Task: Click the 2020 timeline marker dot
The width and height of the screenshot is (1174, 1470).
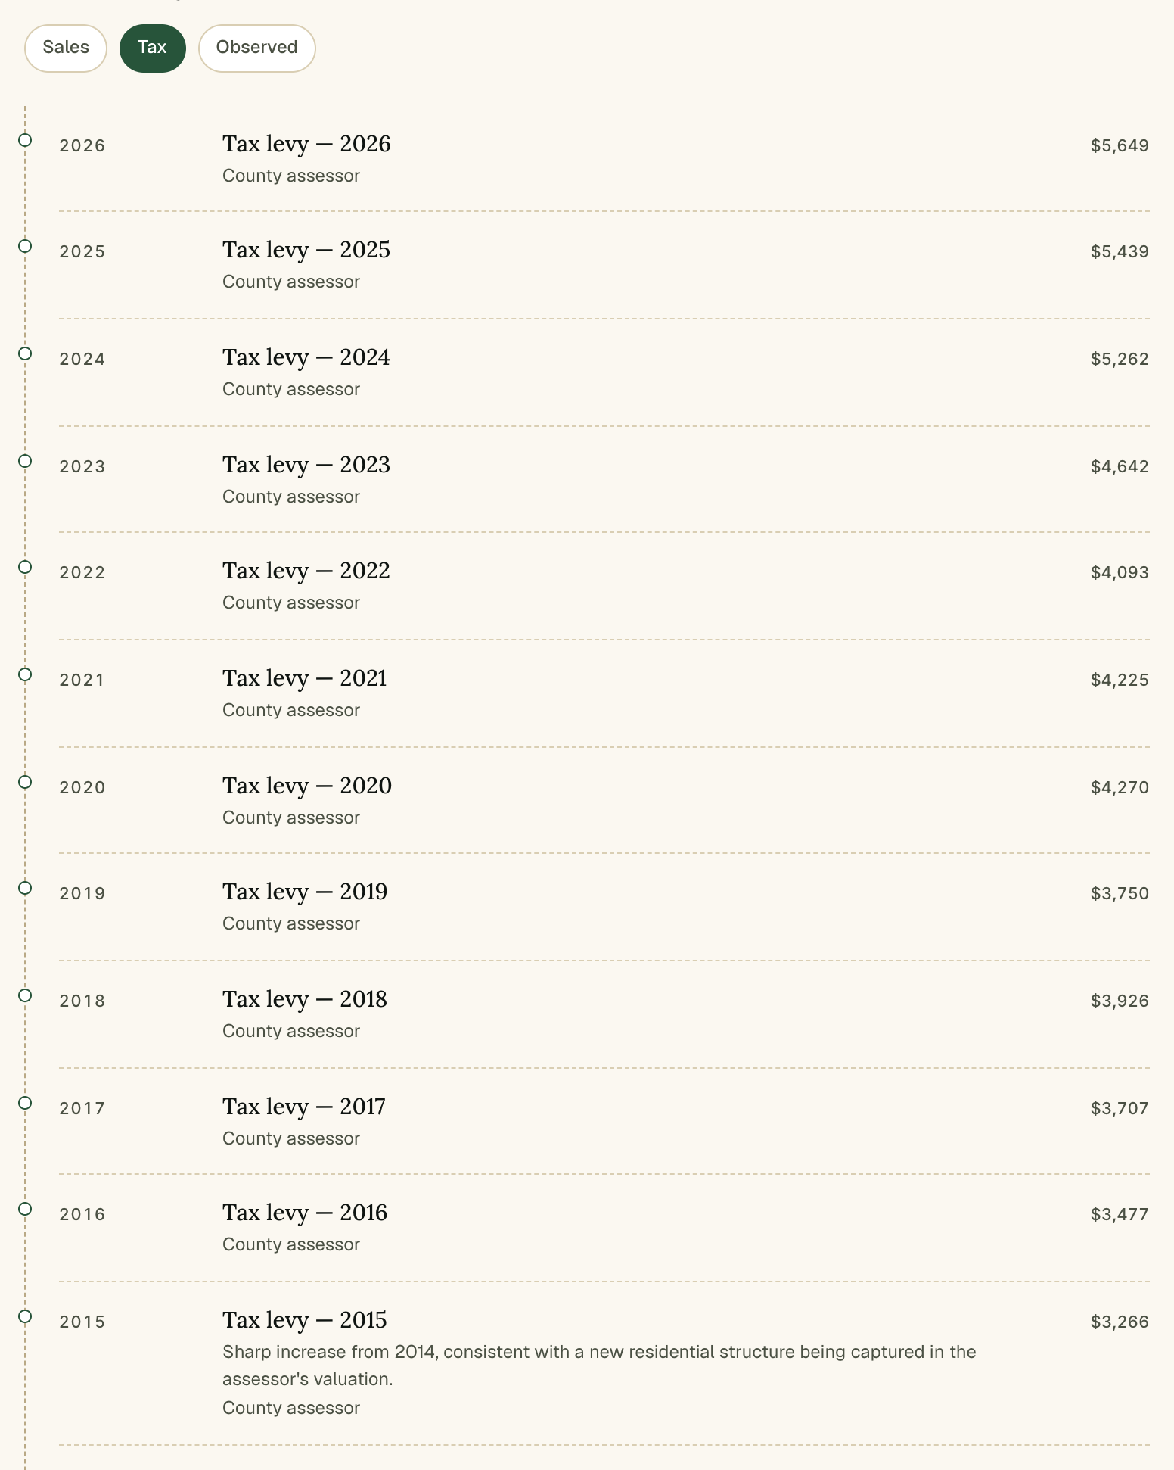Action: pyautogui.click(x=25, y=782)
